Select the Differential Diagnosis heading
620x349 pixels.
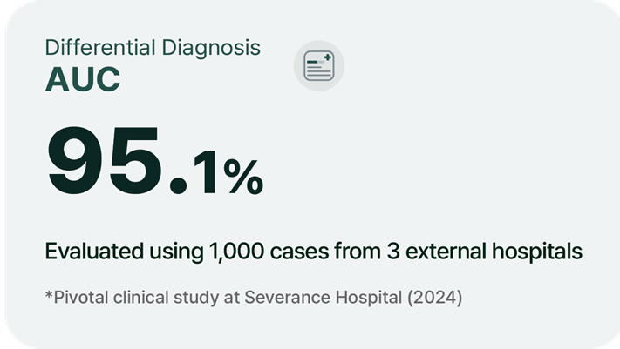click(153, 48)
